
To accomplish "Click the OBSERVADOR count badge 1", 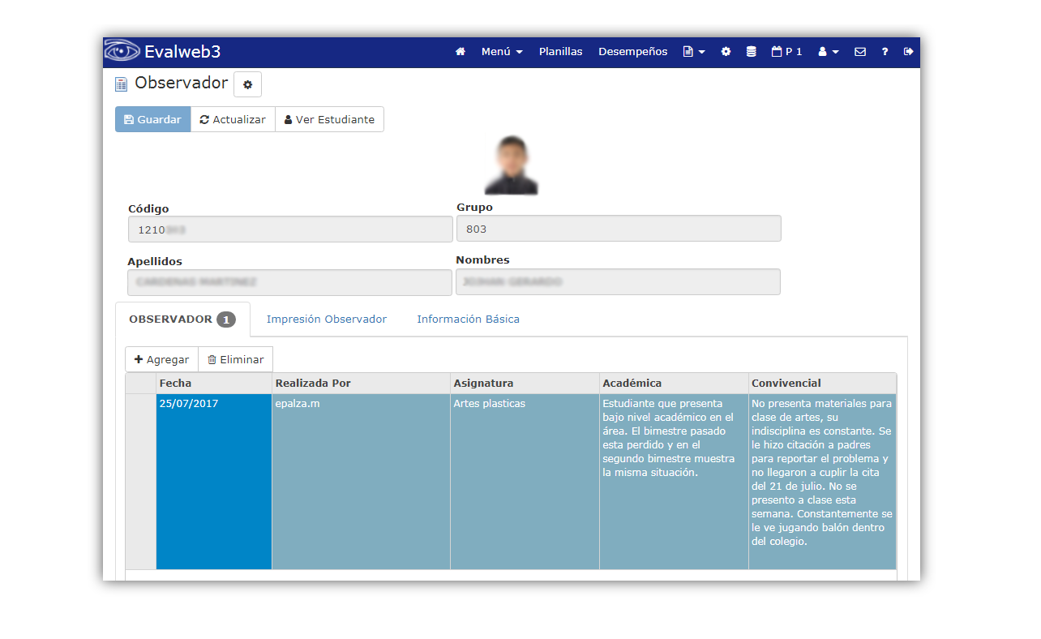I will point(226,319).
